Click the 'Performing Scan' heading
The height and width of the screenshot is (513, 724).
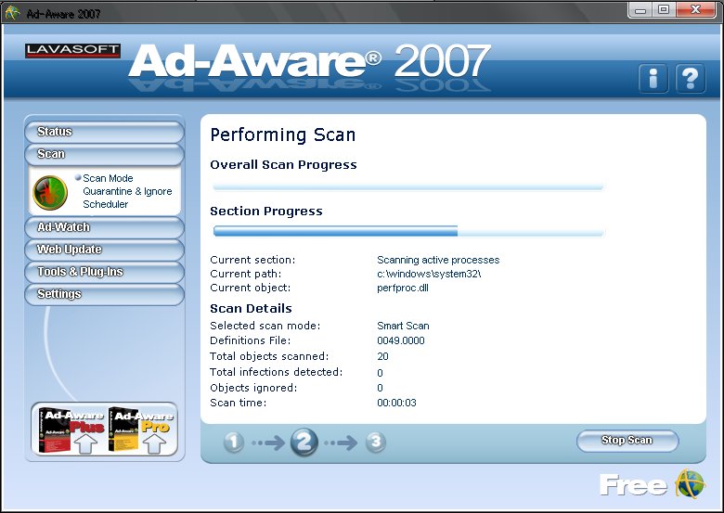(282, 135)
